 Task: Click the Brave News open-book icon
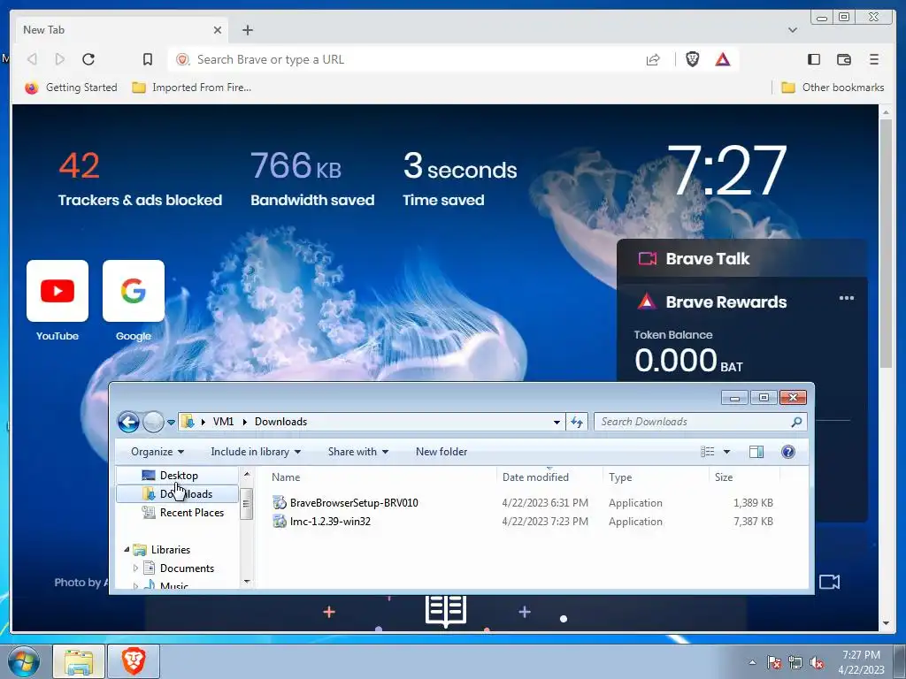pos(446,612)
